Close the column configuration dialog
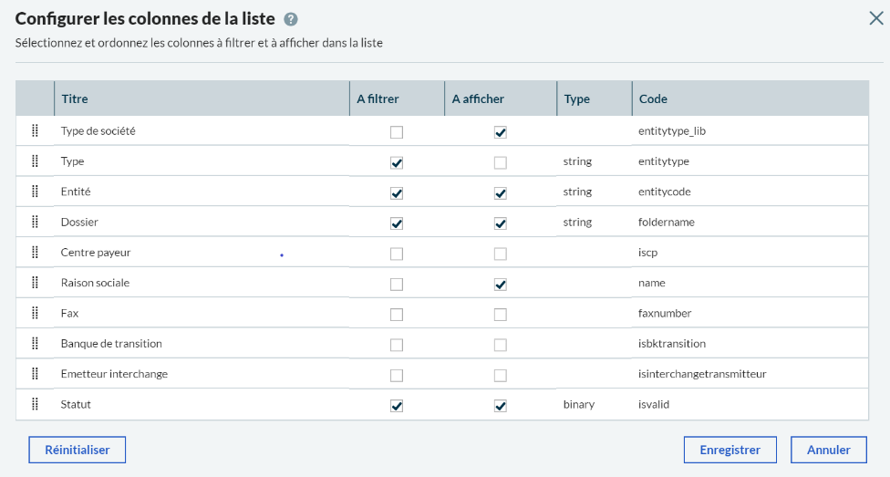The width and height of the screenshot is (890, 477). coord(875,18)
